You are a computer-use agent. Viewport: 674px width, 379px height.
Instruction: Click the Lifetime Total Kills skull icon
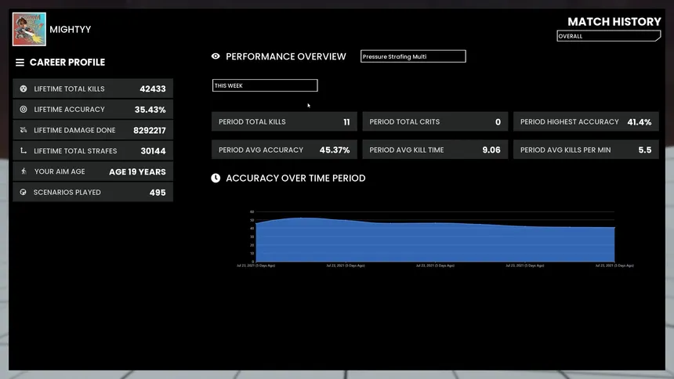coord(24,88)
